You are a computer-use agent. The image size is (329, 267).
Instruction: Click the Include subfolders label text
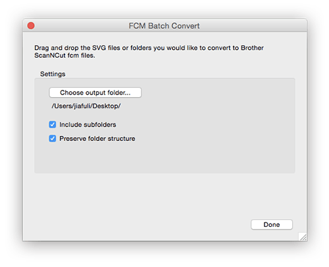pyautogui.click(x=88, y=125)
